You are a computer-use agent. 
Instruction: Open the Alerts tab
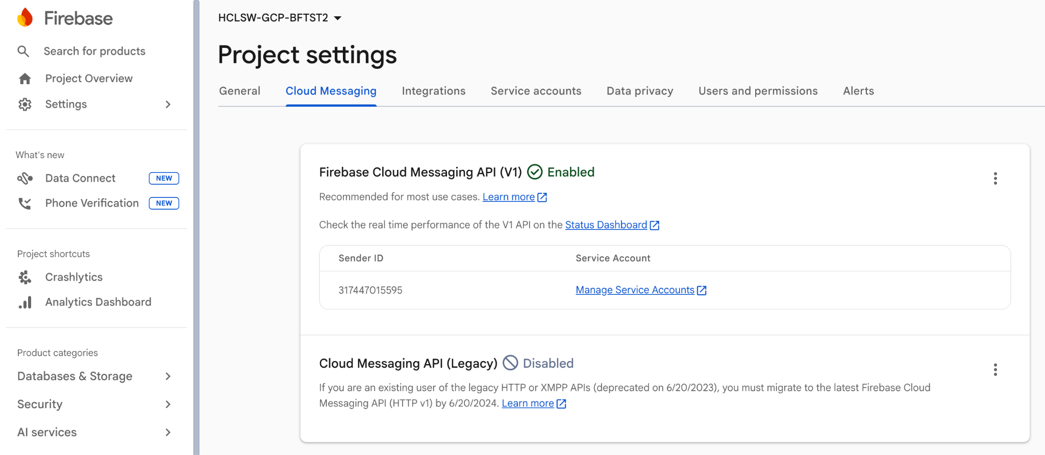[x=858, y=91]
